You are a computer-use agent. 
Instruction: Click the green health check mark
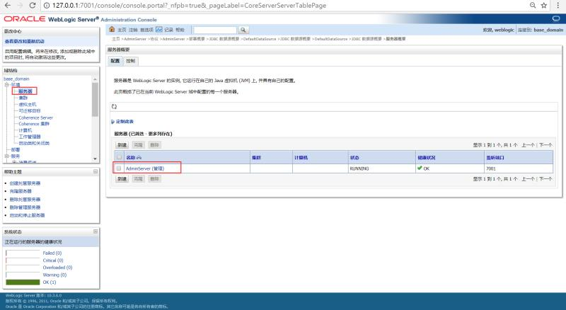(x=420, y=168)
